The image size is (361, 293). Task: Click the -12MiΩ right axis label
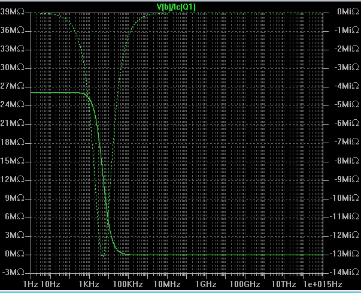click(344, 235)
